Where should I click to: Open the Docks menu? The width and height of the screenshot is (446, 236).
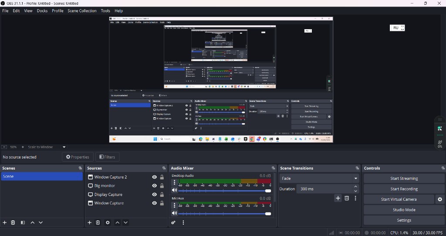coord(42,10)
